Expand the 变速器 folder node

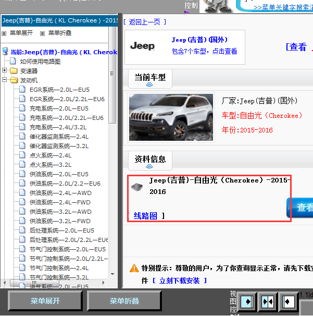[x=5, y=70]
